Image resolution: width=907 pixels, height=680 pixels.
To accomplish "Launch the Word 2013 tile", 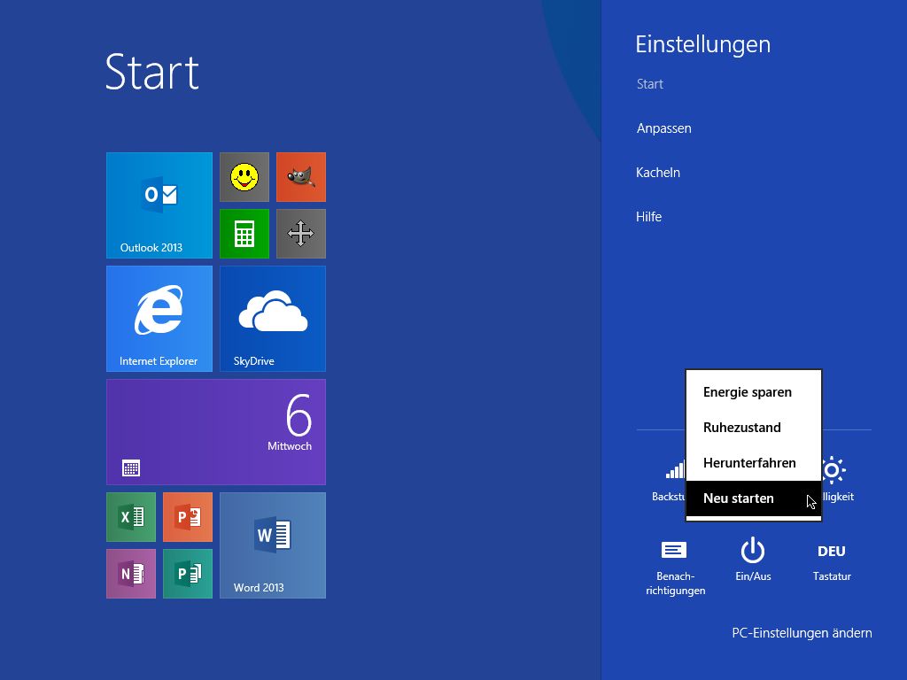I will point(273,545).
